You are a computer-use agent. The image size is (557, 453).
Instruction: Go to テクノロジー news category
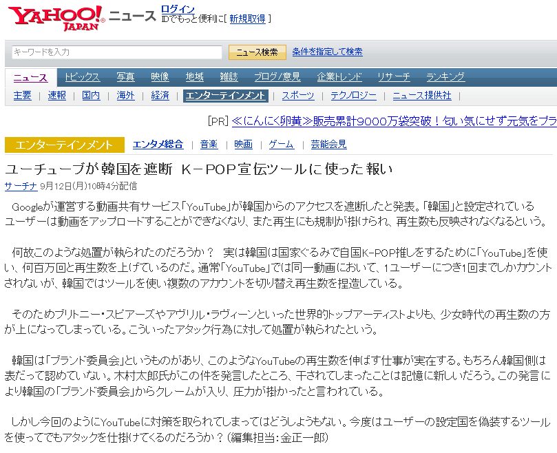(353, 96)
